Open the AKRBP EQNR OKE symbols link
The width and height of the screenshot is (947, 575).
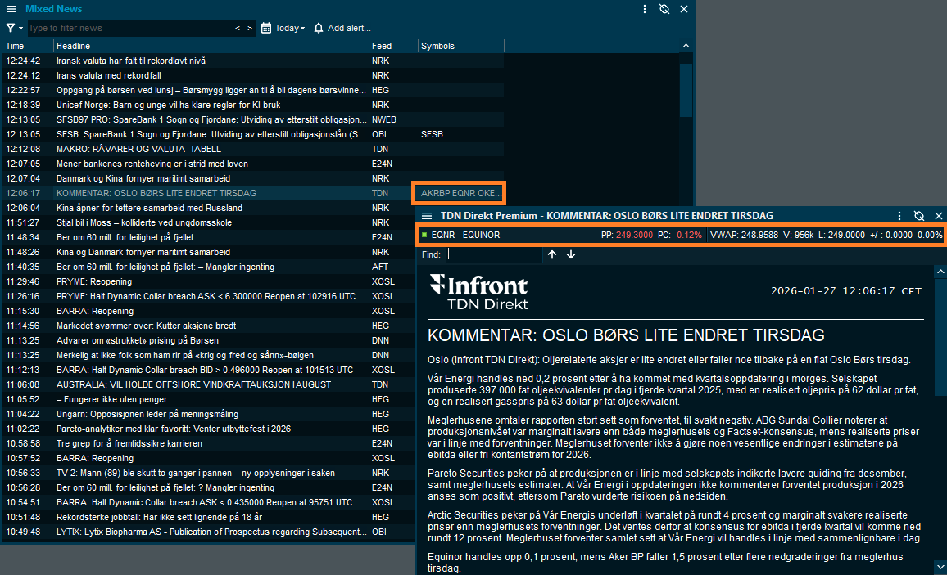point(460,193)
